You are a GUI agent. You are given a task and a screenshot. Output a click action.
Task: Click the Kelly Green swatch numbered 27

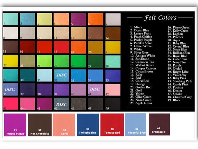[96, 61]
